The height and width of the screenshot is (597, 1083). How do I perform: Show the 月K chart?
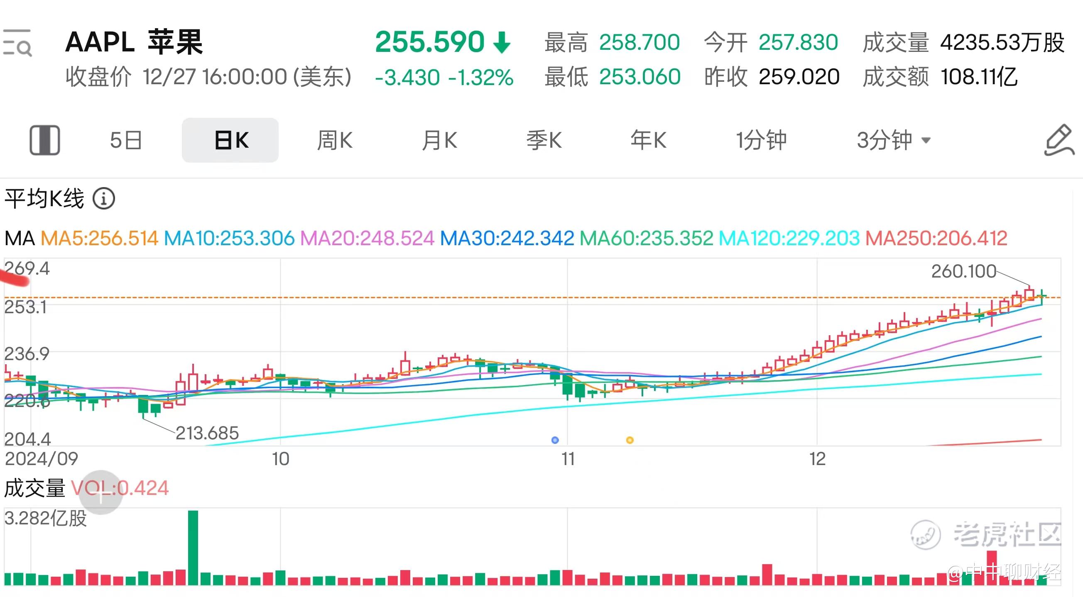439,140
